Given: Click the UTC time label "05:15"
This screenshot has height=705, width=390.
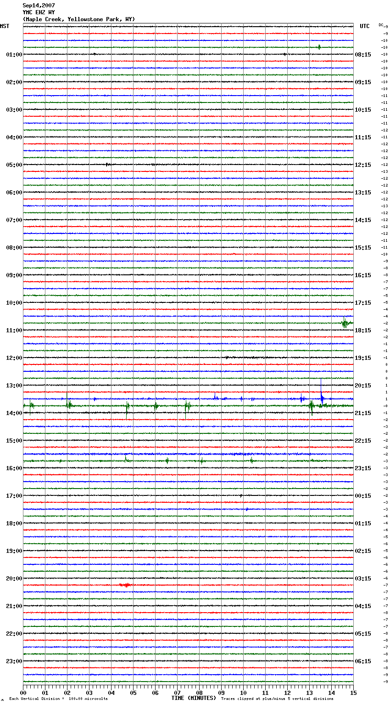Looking at the screenshot, I should 363,634.
